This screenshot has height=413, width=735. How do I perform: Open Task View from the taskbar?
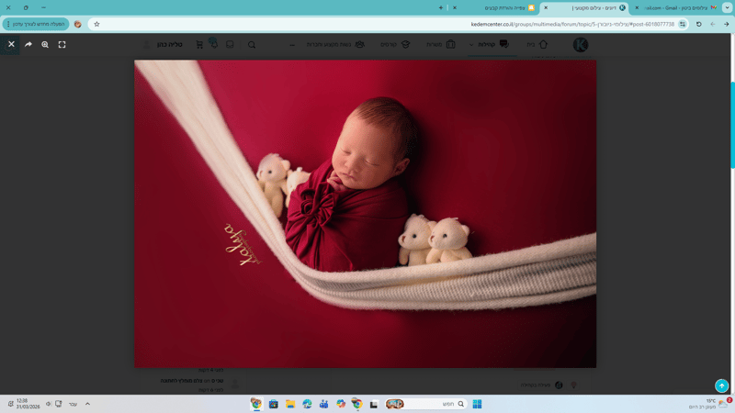click(374, 404)
